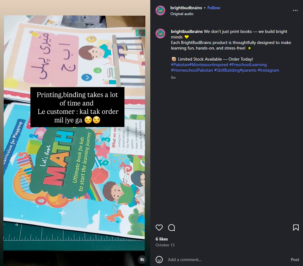Open the October 13 post date link
The image size is (303, 266).
[x=165, y=245]
